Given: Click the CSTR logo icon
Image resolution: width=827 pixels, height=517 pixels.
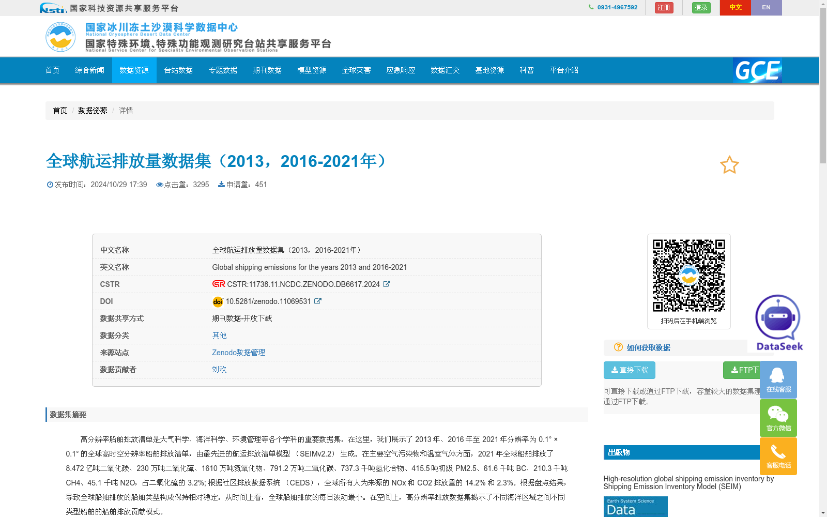Looking at the screenshot, I should pyautogui.click(x=219, y=284).
